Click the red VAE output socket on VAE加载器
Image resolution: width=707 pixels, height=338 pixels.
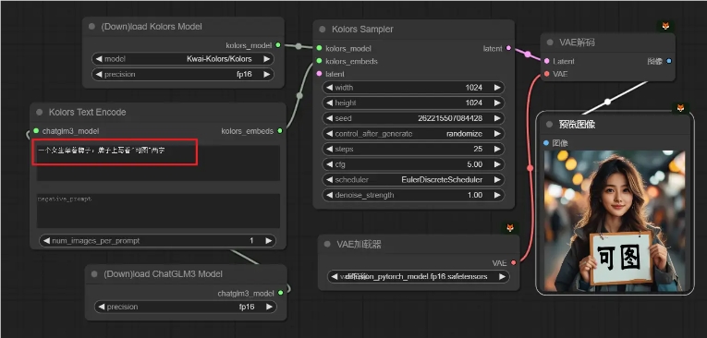point(514,263)
